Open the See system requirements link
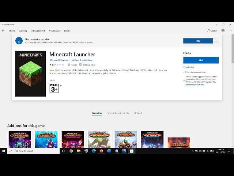The image size is (234, 176). (x=201, y=83)
